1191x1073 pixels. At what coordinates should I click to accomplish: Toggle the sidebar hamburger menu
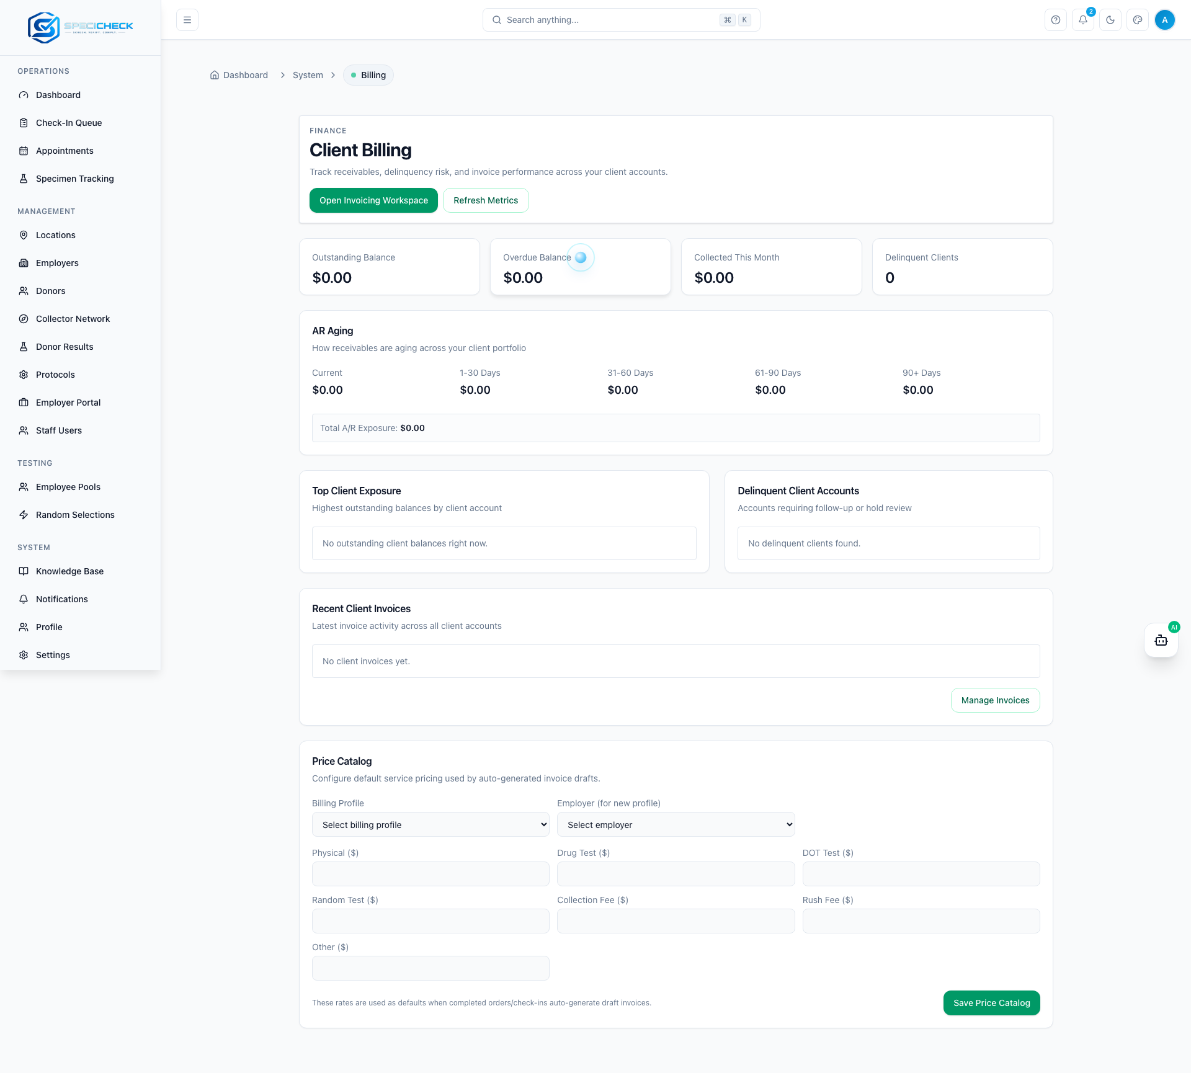pos(187,20)
